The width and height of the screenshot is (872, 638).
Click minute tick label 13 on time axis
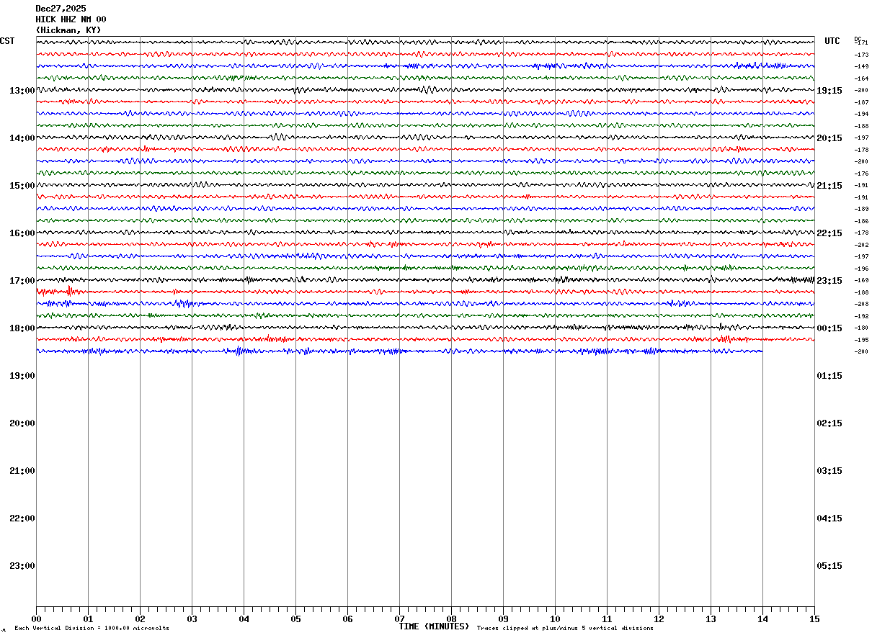[x=711, y=619]
